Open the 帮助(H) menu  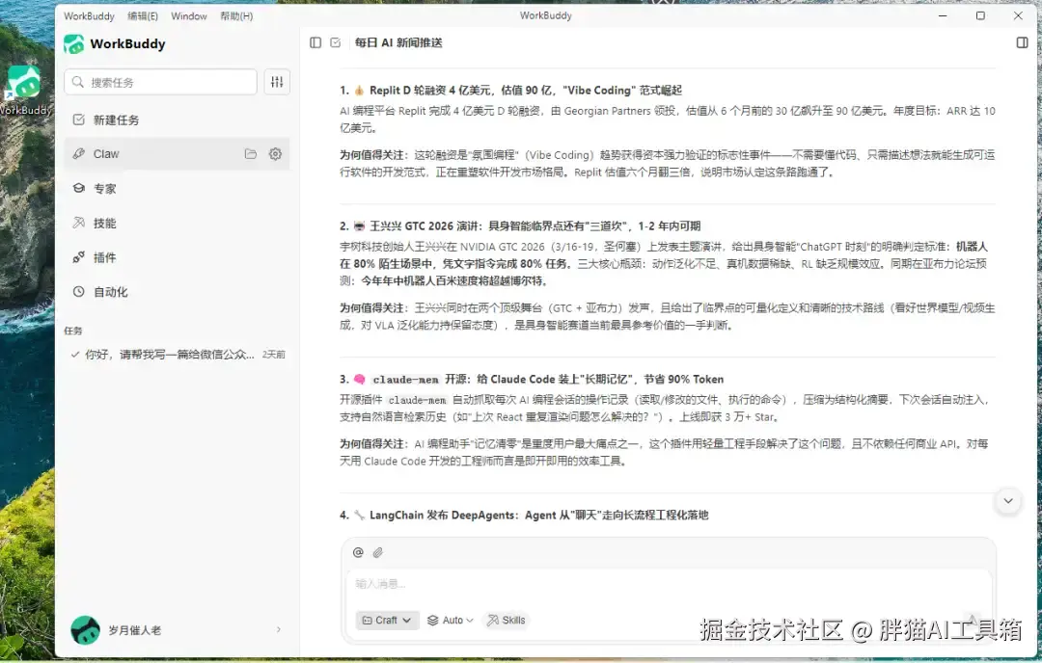[x=236, y=16]
